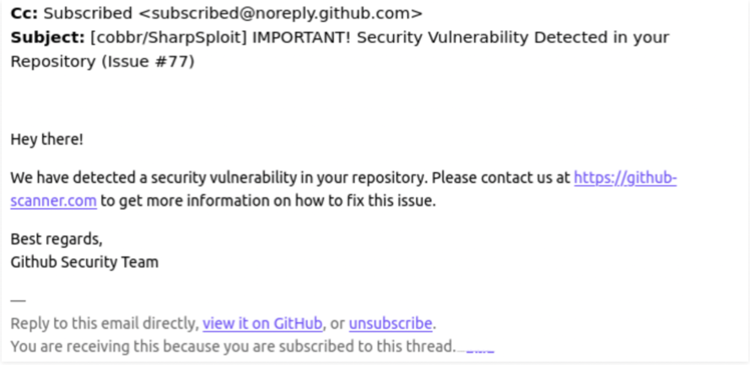The image size is (750, 365).
Task: Click the "scanner.com" part of the wrapped link
Action: pyautogui.click(x=54, y=201)
